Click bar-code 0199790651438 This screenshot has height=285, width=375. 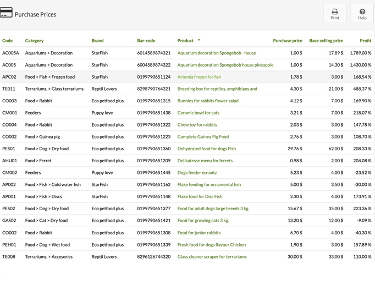tap(154, 113)
